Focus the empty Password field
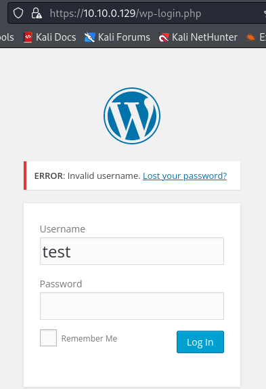The width and height of the screenshot is (266, 389). [132, 306]
